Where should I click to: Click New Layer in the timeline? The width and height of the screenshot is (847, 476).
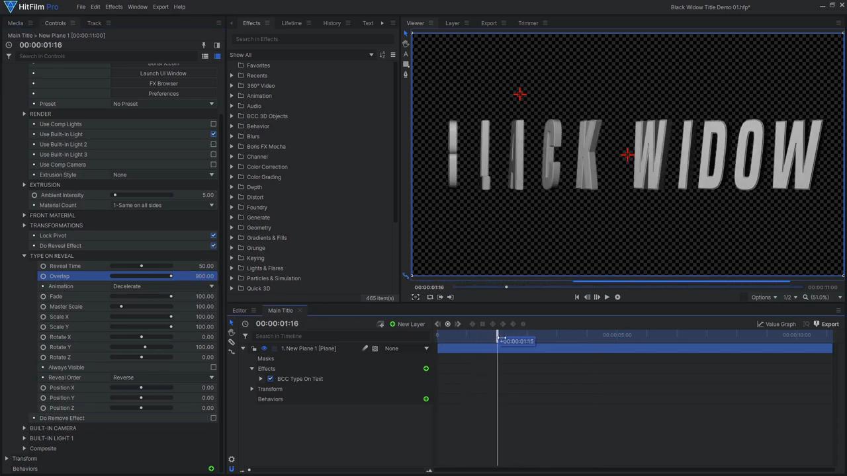tap(407, 324)
